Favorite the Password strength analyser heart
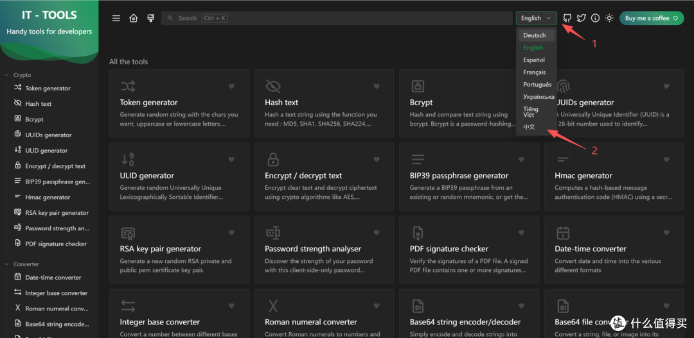694x338 pixels. [x=377, y=233]
